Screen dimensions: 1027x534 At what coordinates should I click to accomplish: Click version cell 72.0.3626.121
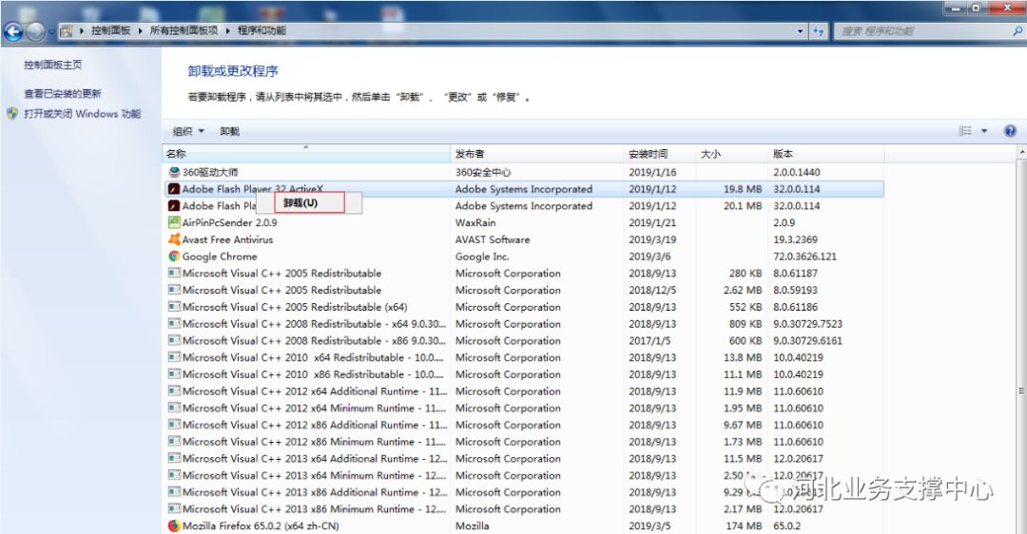[x=805, y=257]
